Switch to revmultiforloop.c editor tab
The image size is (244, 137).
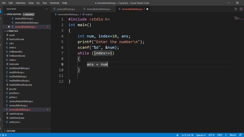click(66, 9)
